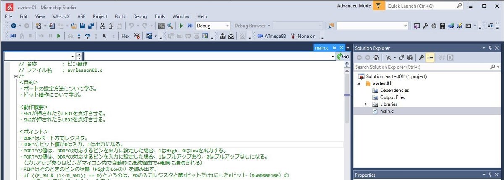This screenshot has width=504, height=180.
Task: Toggle auto-hide pin on Solution Explorer
Action: click(x=490, y=48)
